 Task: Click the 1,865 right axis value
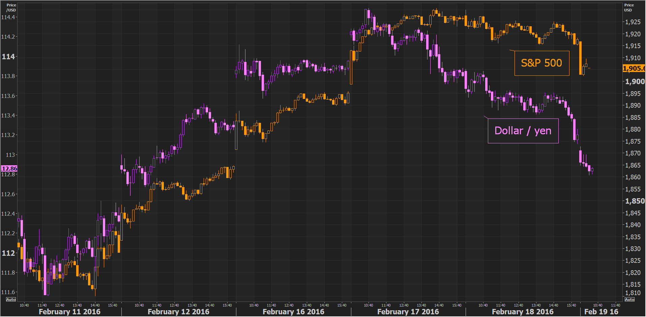coord(633,165)
